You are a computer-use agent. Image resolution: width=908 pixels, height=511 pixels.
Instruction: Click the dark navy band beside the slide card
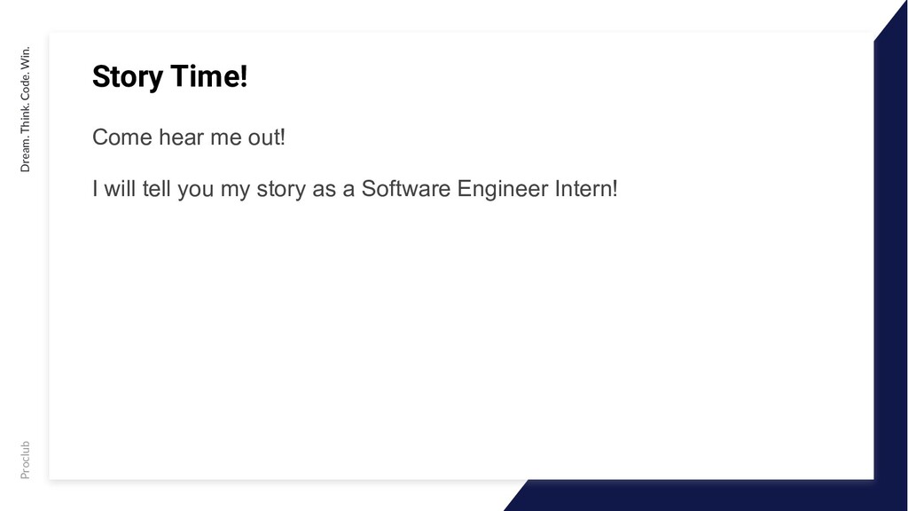pyautogui.click(x=890, y=261)
